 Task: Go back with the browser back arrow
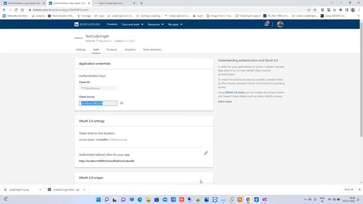[x=4, y=10]
